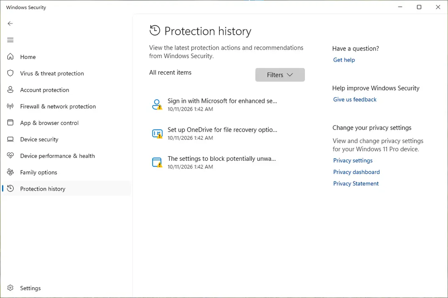Click the Account protection person icon
This screenshot has width=448, height=298.
pos(10,90)
